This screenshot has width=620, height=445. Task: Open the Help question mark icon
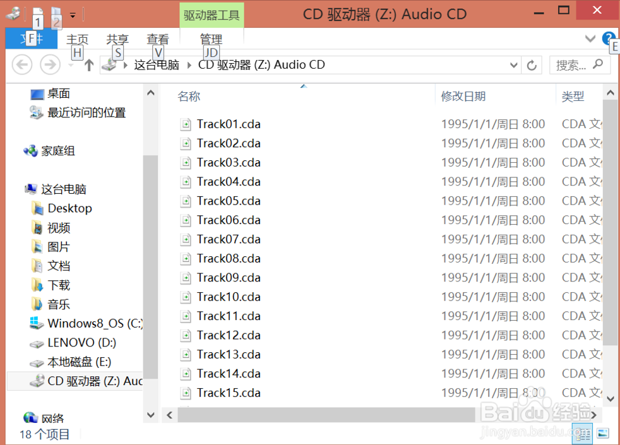pyautogui.click(x=609, y=39)
